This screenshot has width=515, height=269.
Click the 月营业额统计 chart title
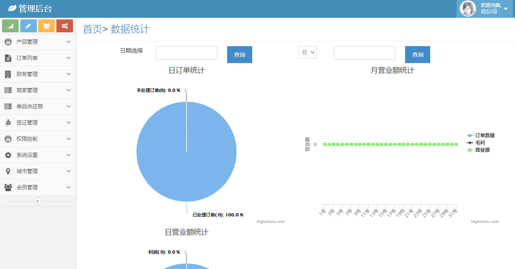(393, 70)
